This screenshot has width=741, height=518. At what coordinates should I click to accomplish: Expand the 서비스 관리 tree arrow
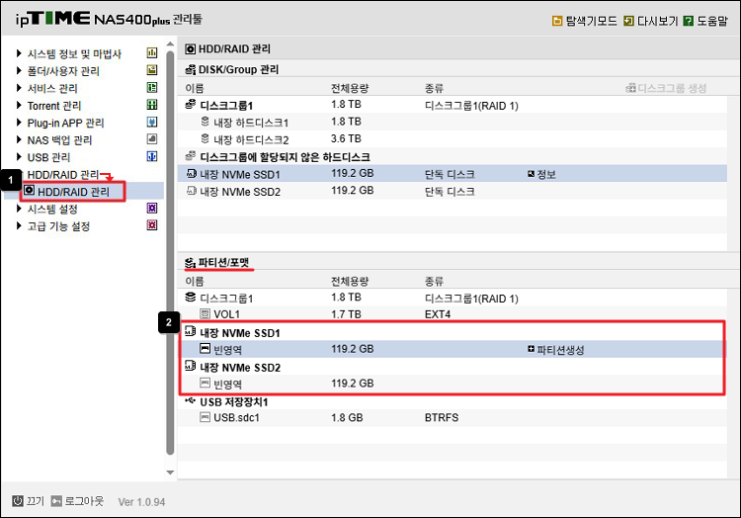(19, 89)
